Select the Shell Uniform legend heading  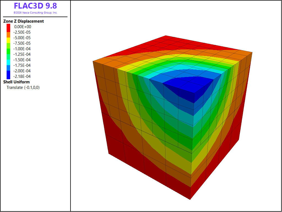[x=17, y=82]
